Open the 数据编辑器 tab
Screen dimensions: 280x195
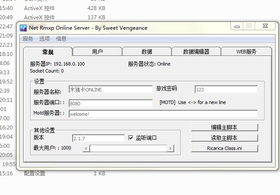coord(196,52)
